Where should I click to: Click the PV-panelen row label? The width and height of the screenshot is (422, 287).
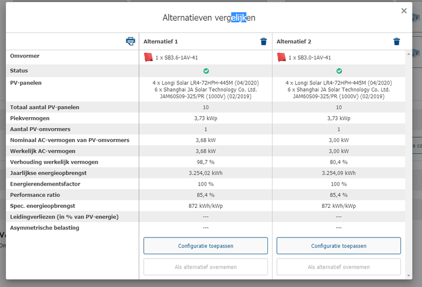point(26,83)
